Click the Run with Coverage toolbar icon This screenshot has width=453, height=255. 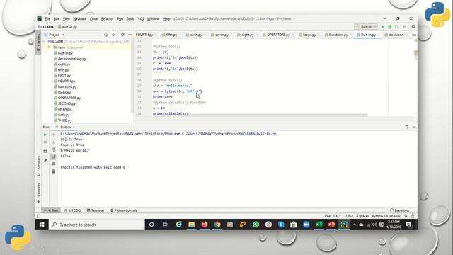397,27
